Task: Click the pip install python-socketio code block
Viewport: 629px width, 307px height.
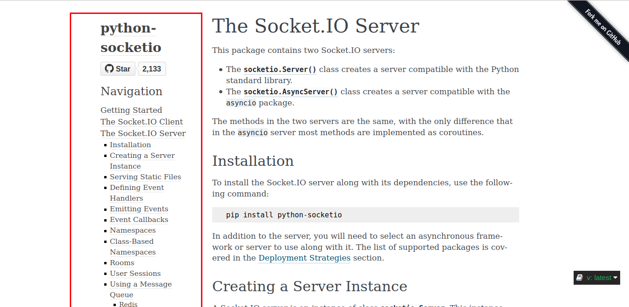Action: pyautogui.click(x=366, y=215)
